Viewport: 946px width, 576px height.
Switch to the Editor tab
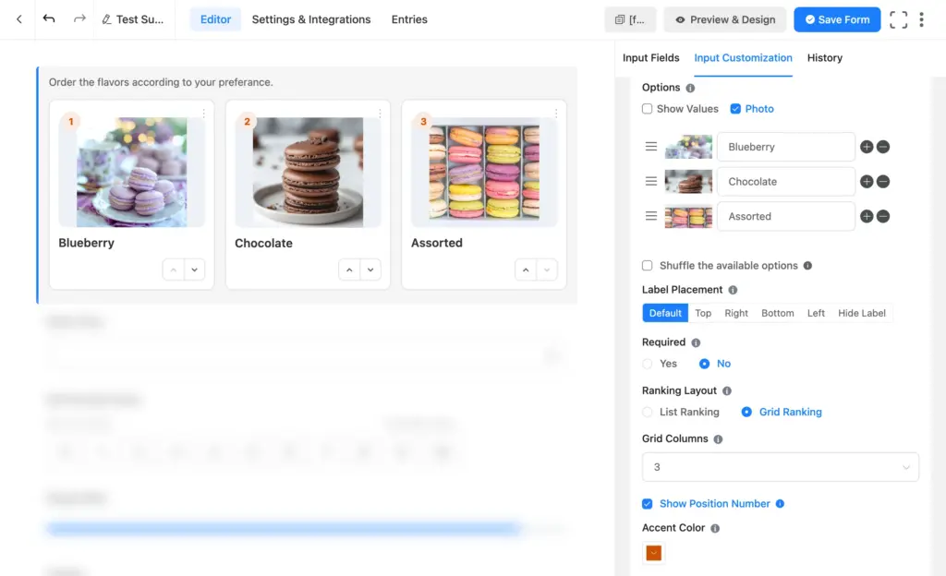[x=215, y=19]
